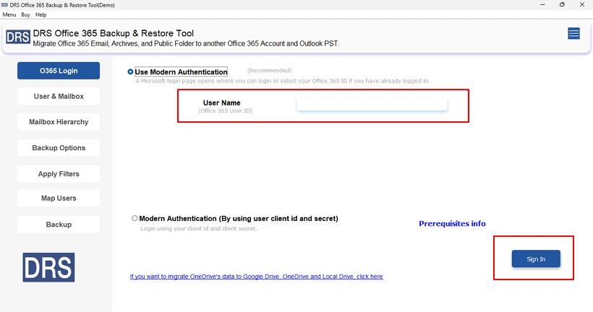Click the "(Recommended)" label text

269,70
